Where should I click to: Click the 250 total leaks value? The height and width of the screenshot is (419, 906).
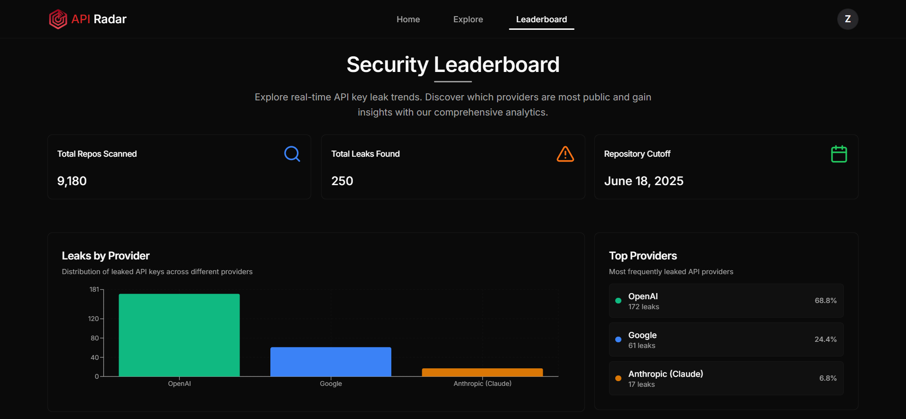pos(342,181)
